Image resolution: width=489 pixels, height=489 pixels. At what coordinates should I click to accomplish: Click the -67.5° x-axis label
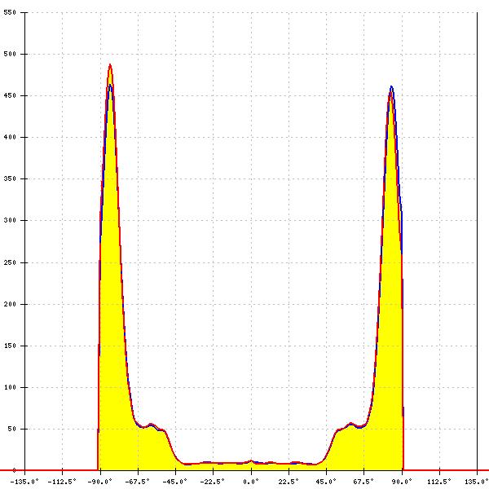pos(139,482)
